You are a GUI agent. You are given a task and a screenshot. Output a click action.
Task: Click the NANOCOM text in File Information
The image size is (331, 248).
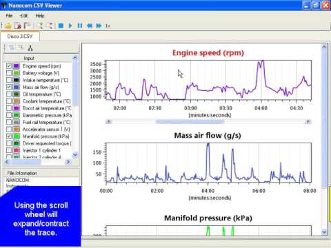(x=17, y=180)
